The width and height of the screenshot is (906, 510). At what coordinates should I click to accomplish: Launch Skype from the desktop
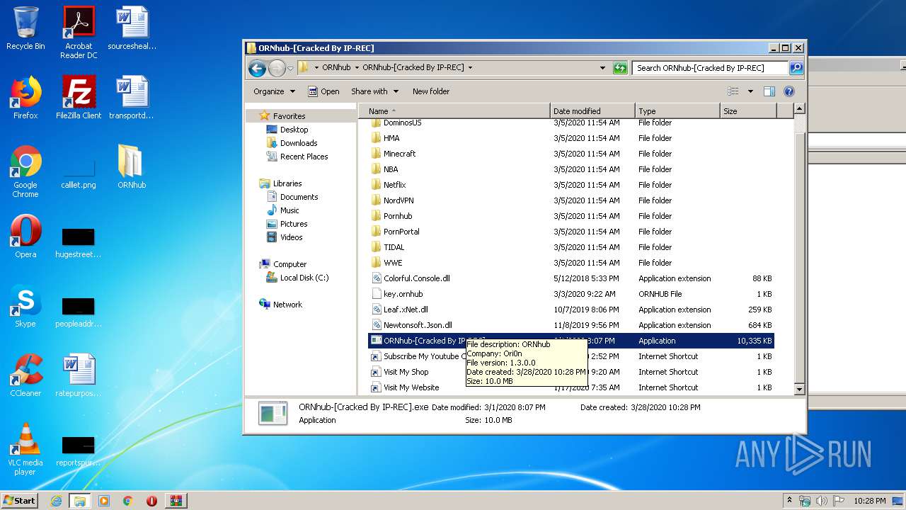pyautogui.click(x=25, y=306)
